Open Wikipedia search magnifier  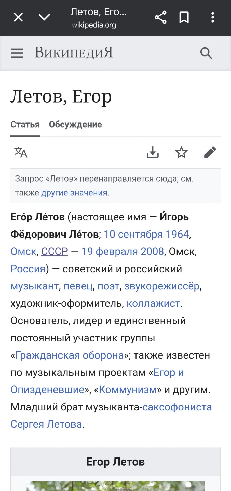206,53
